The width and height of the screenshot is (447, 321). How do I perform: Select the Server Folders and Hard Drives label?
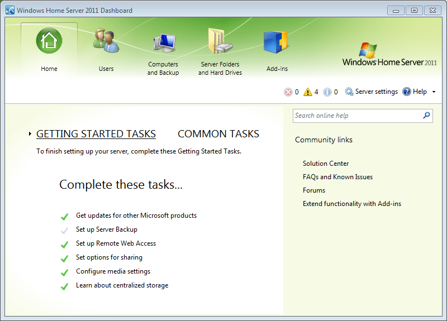pyautogui.click(x=220, y=68)
